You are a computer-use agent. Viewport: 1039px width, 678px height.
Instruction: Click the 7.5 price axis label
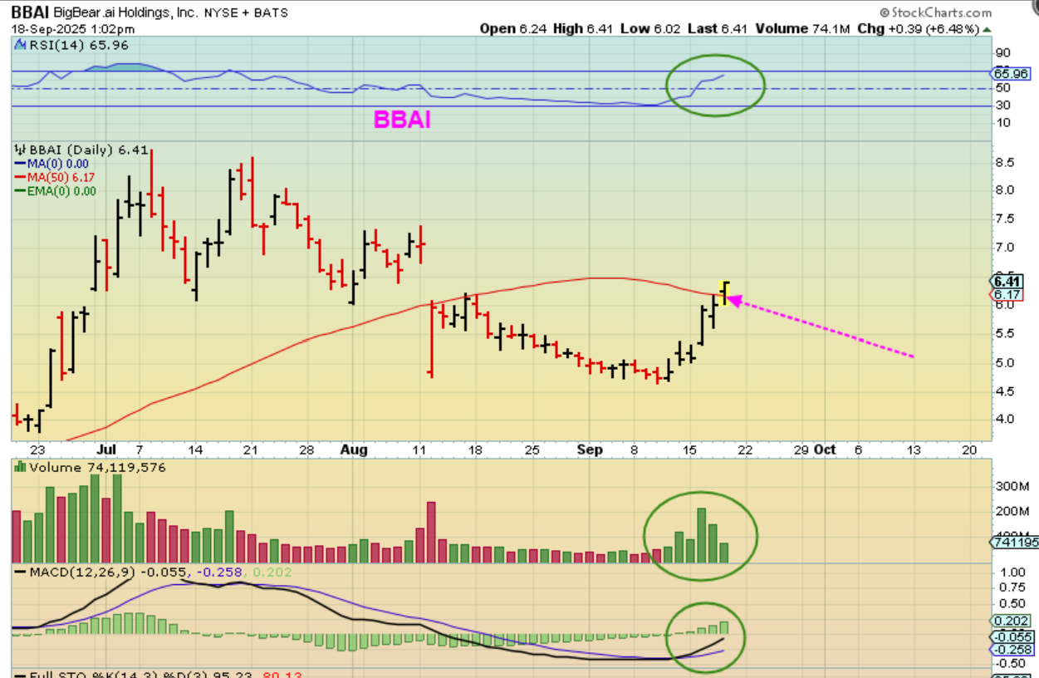tap(1005, 219)
